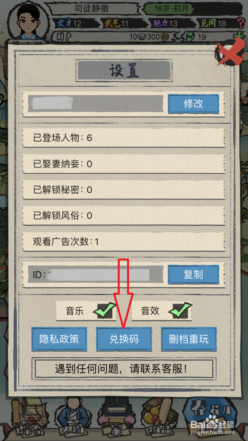Screen dimensions: 248x441
Task: Open the 兑换码 redeem code button
Action: tap(124, 339)
